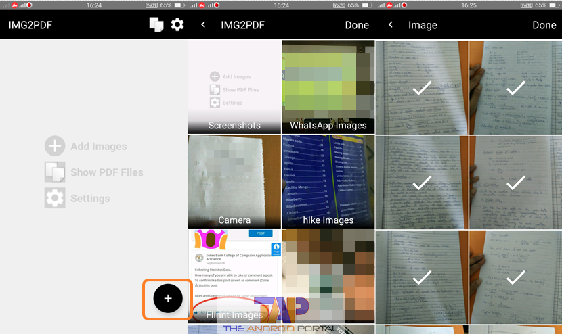Select the Add Images label
Image resolution: width=562 pixels, height=334 pixels.
99,147
